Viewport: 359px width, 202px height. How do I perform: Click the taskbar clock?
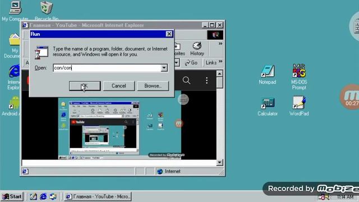coord(345,197)
